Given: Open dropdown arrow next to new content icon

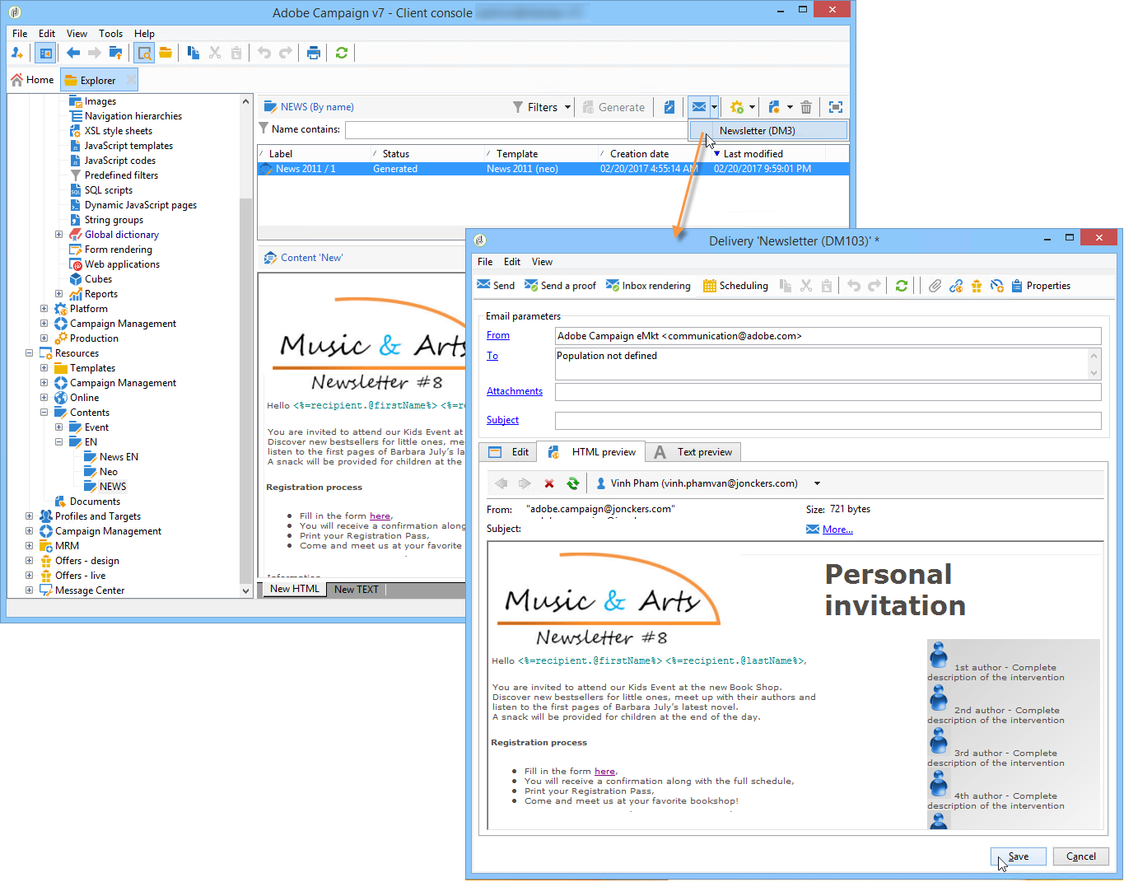Looking at the screenshot, I should [790, 107].
